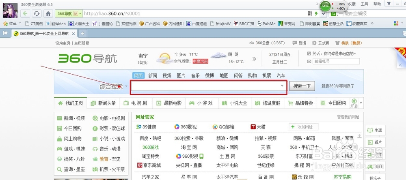
Task: Open the PubMe bookmark
Action: (266, 24)
